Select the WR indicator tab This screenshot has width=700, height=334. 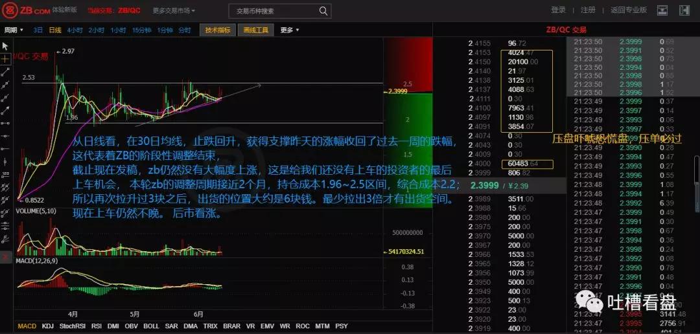pos(285,326)
